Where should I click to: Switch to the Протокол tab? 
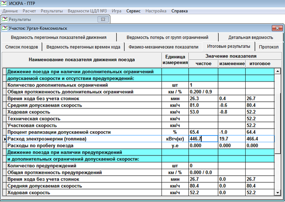coord(268,47)
